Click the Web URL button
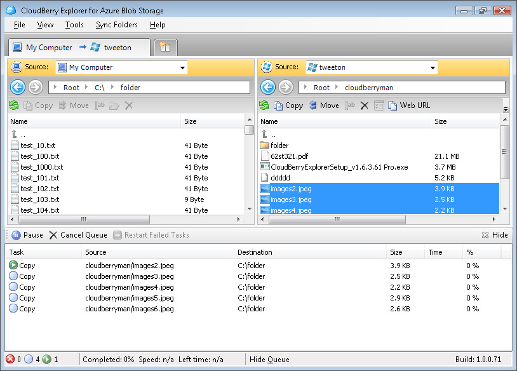517x371 pixels. (x=409, y=105)
